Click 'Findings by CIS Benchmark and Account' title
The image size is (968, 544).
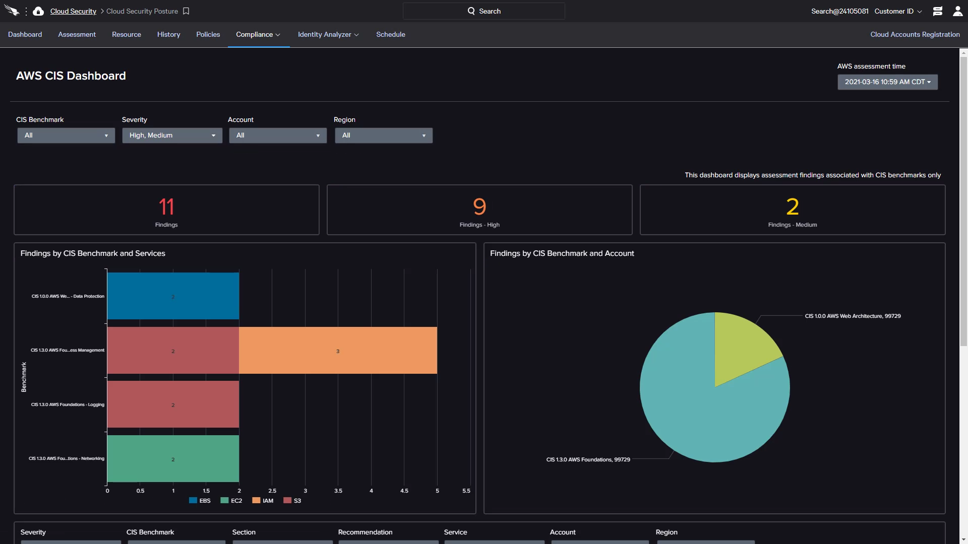(x=562, y=253)
